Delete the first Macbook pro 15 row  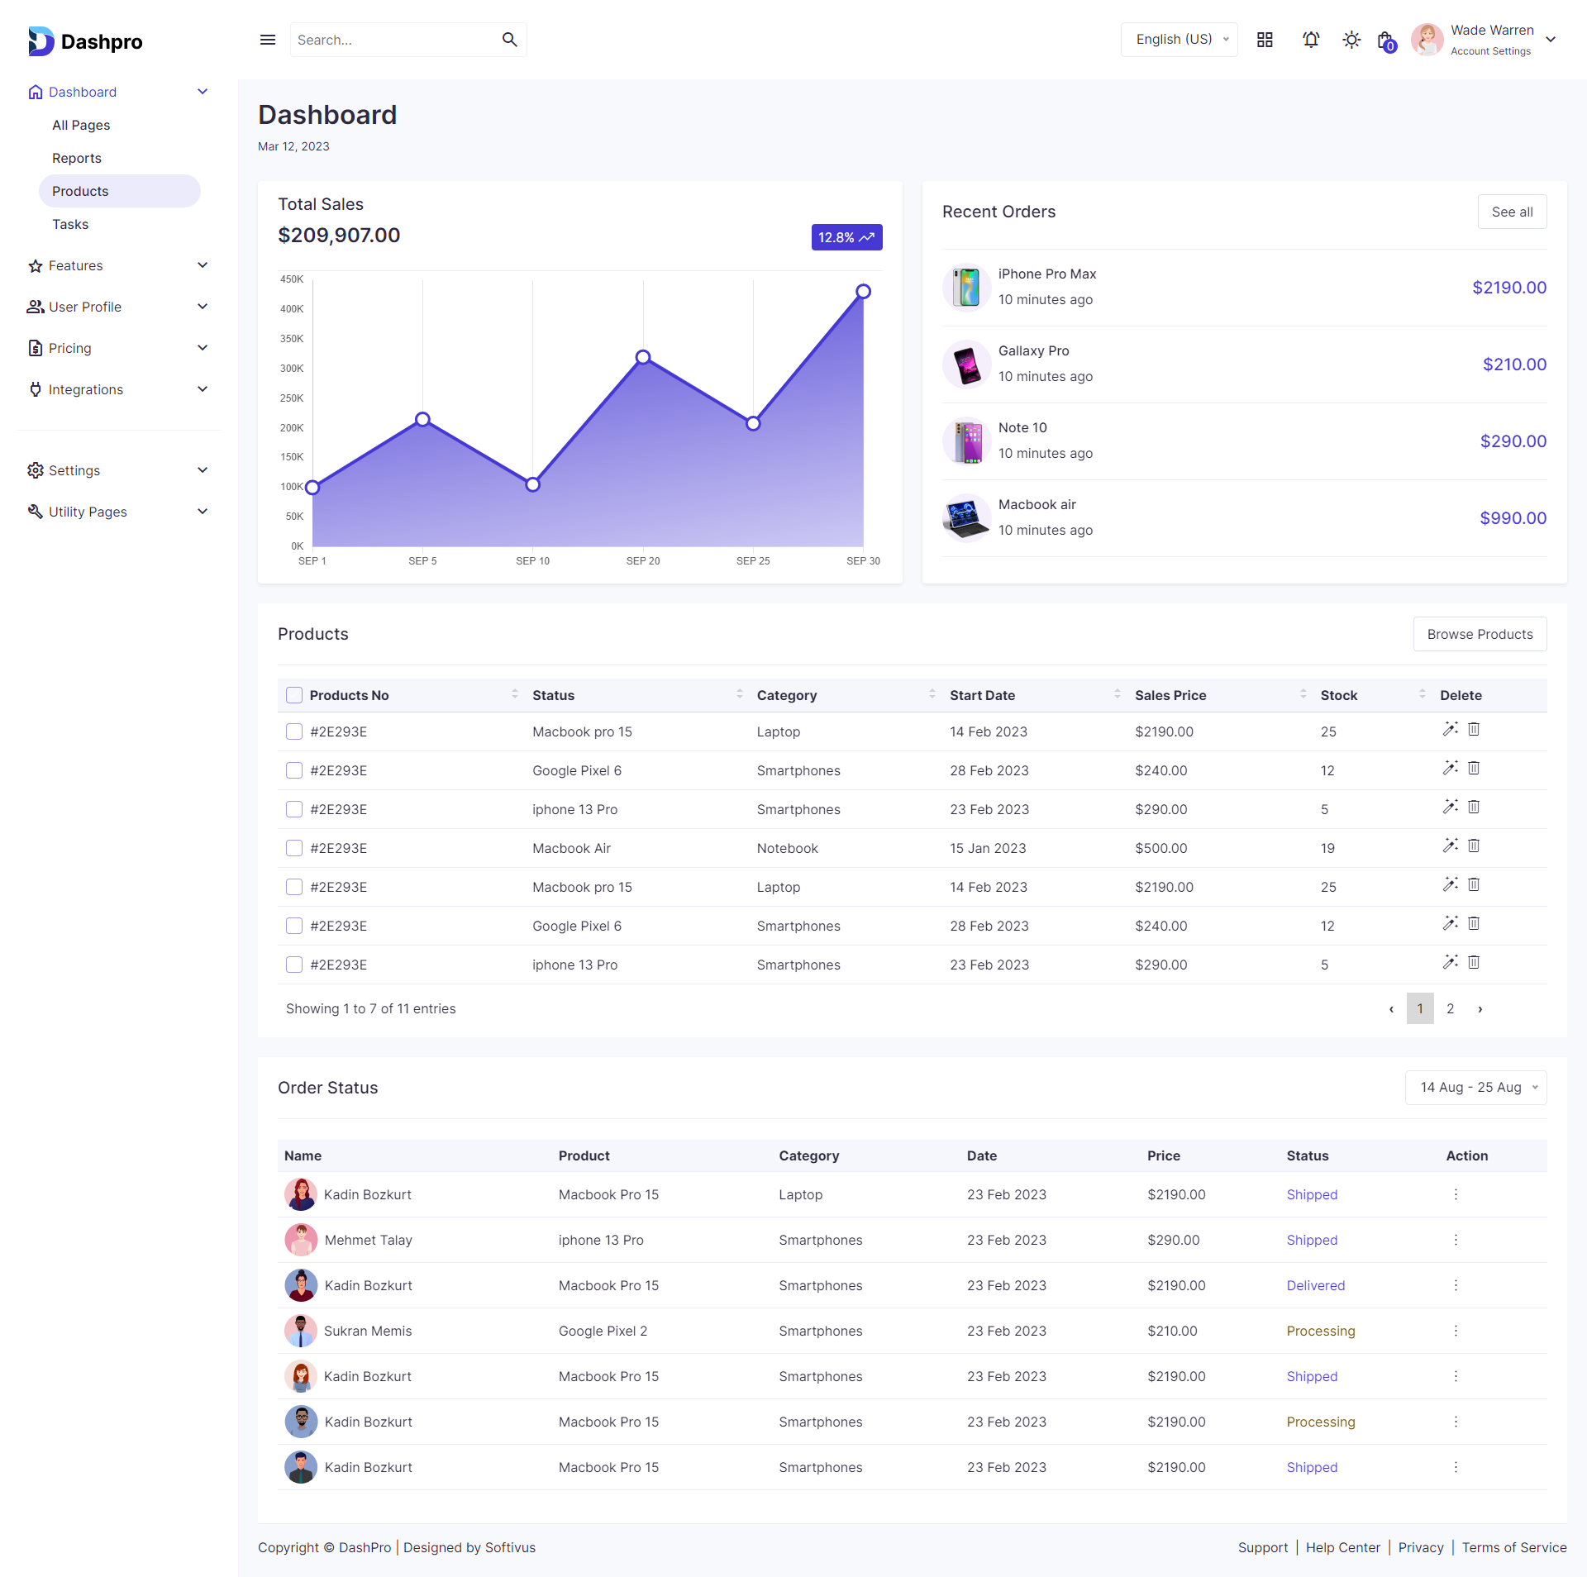coord(1474,729)
